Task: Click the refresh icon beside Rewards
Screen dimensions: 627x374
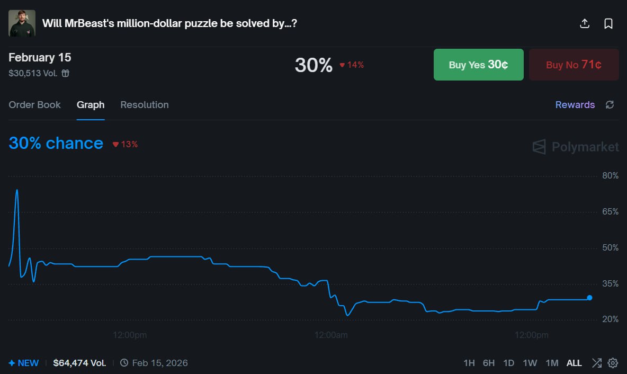Action: [610, 105]
